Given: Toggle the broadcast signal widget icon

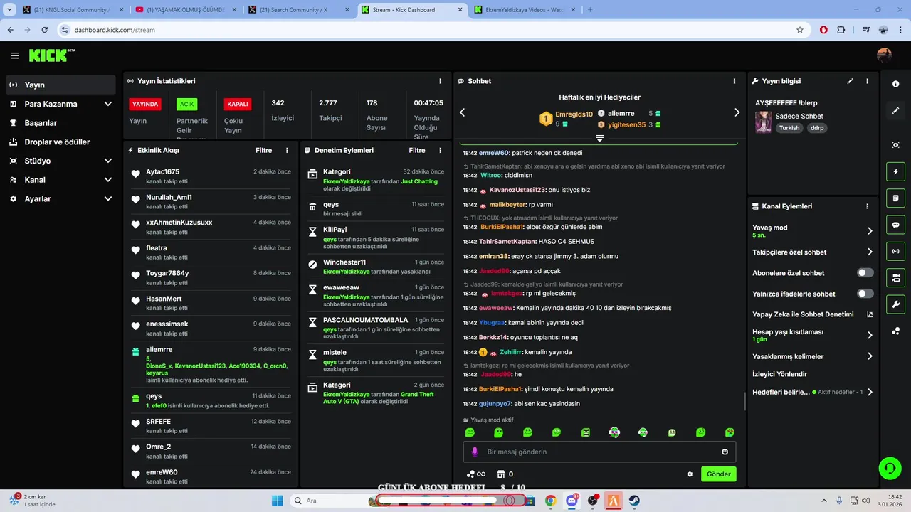Looking at the screenshot, I should 895,251.
